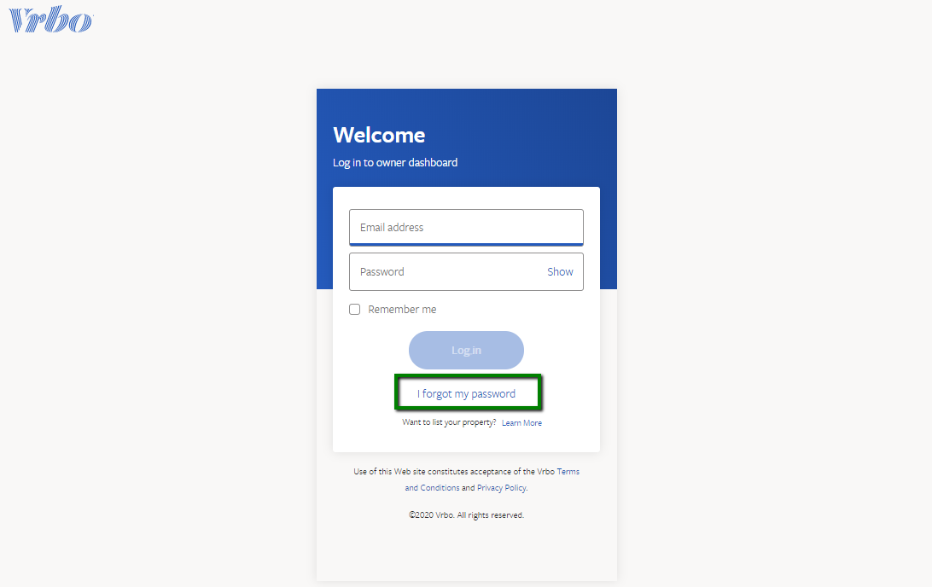Submit with the Log in button
This screenshot has height=587, width=932.
pos(466,350)
